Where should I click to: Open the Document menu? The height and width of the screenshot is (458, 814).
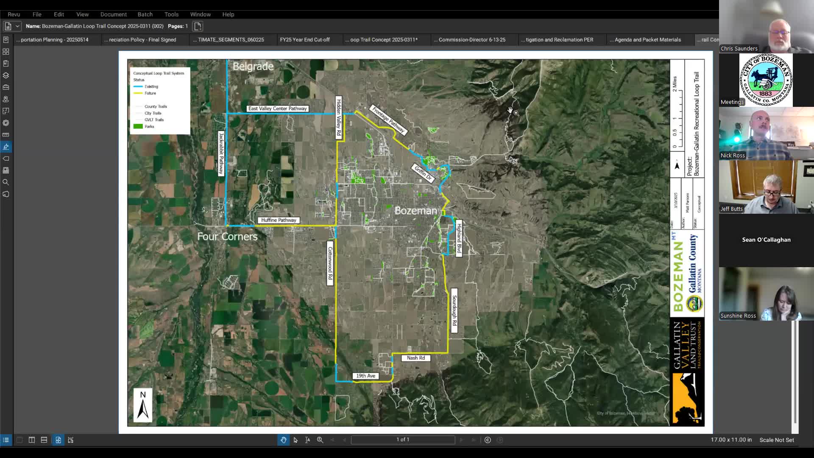click(x=114, y=14)
